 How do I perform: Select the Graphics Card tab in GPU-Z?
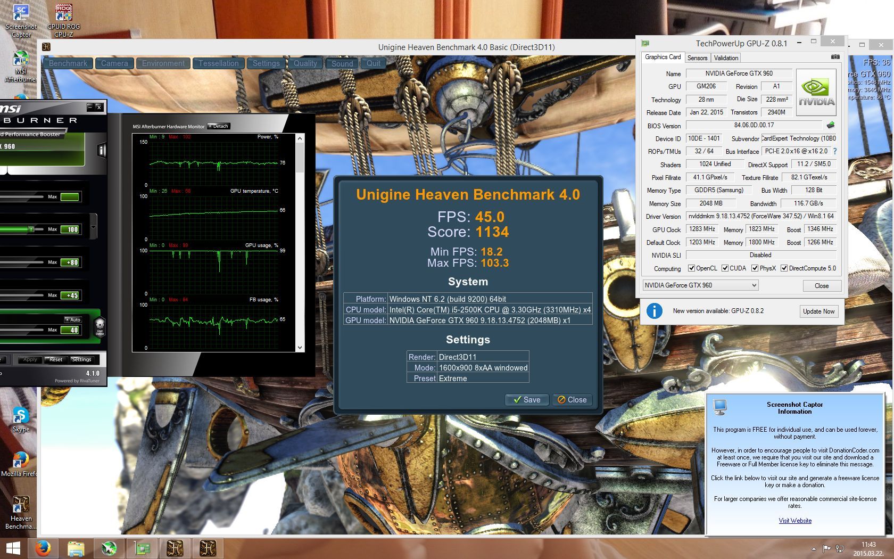tap(663, 57)
